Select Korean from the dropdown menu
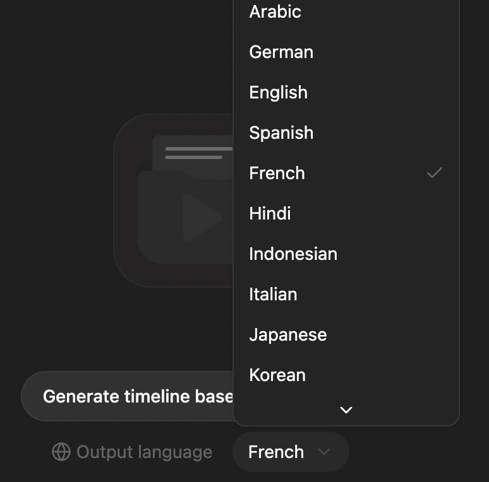 pyautogui.click(x=277, y=375)
